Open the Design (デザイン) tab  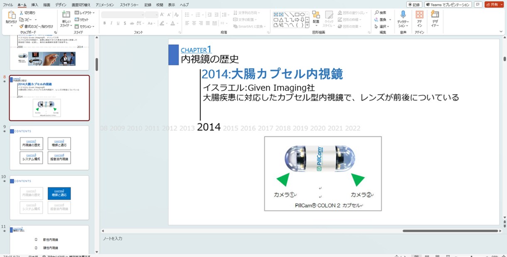(x=61, y=5)
